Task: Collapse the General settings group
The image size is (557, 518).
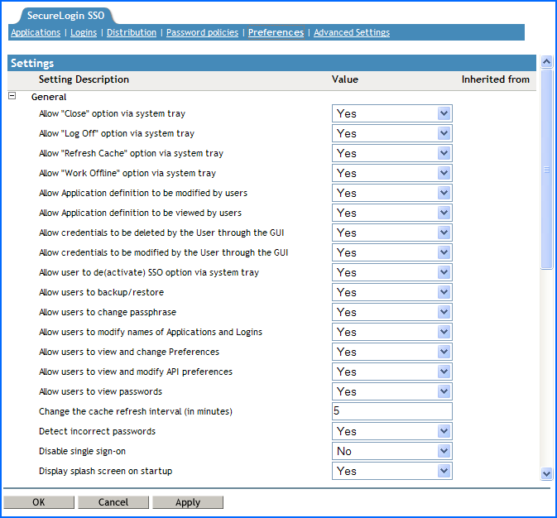Action: pos(12,96)
